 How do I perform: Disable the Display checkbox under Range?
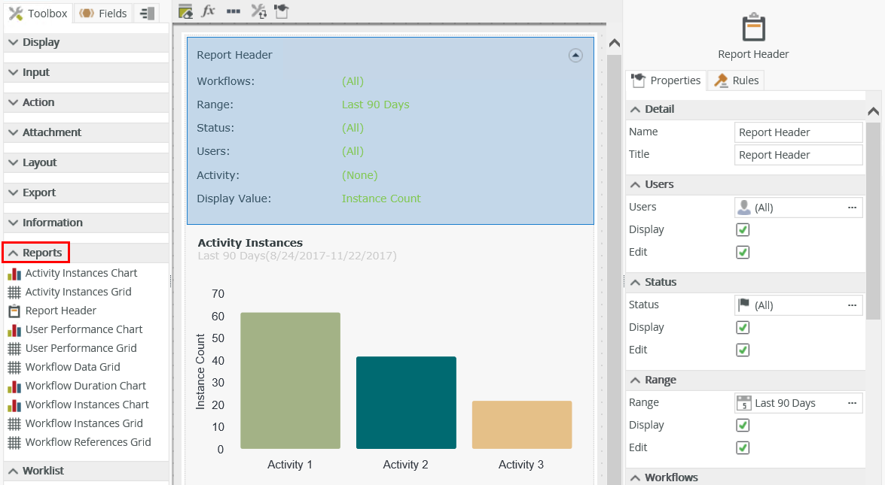(743, 426)
